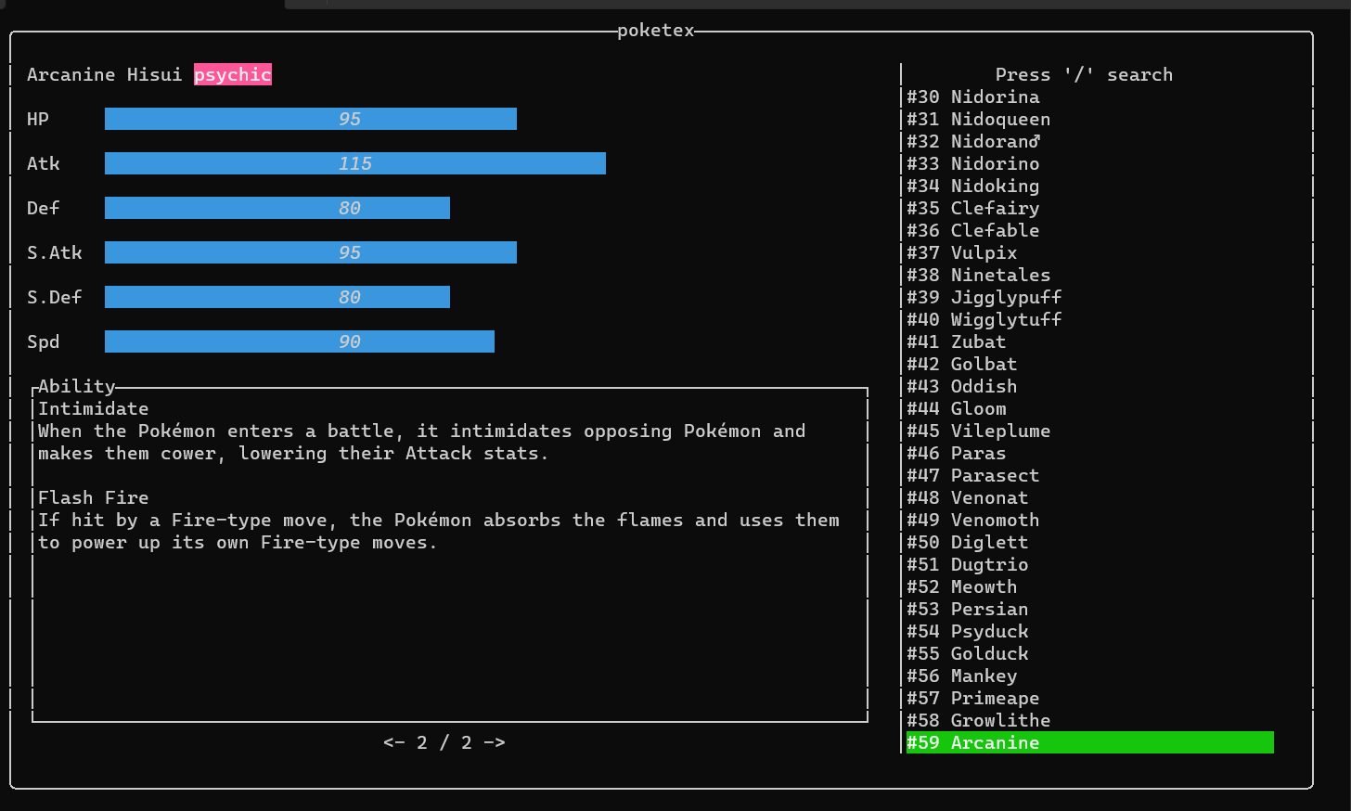Click the Arcanine Hisui name text
The height and width of the screenshot is (811, 1351).
tap(104, 74)
